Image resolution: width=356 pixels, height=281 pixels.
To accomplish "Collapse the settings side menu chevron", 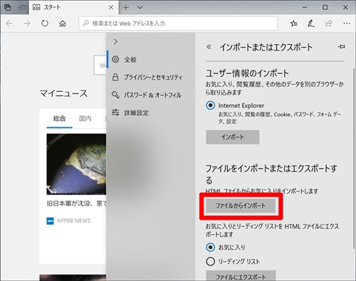I will [115, 41].
